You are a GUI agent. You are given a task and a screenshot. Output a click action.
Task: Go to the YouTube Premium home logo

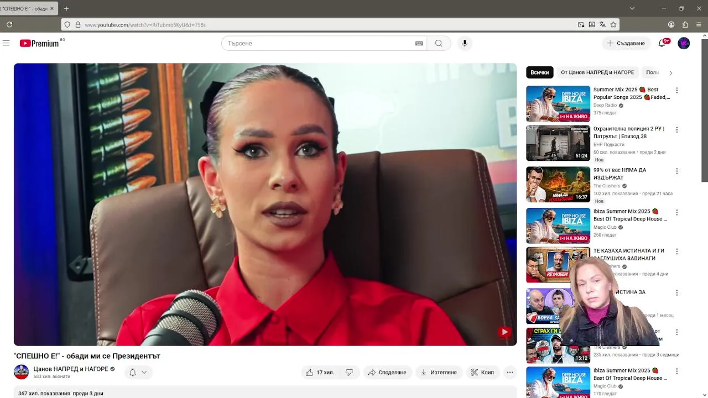(x=39, y=43)
